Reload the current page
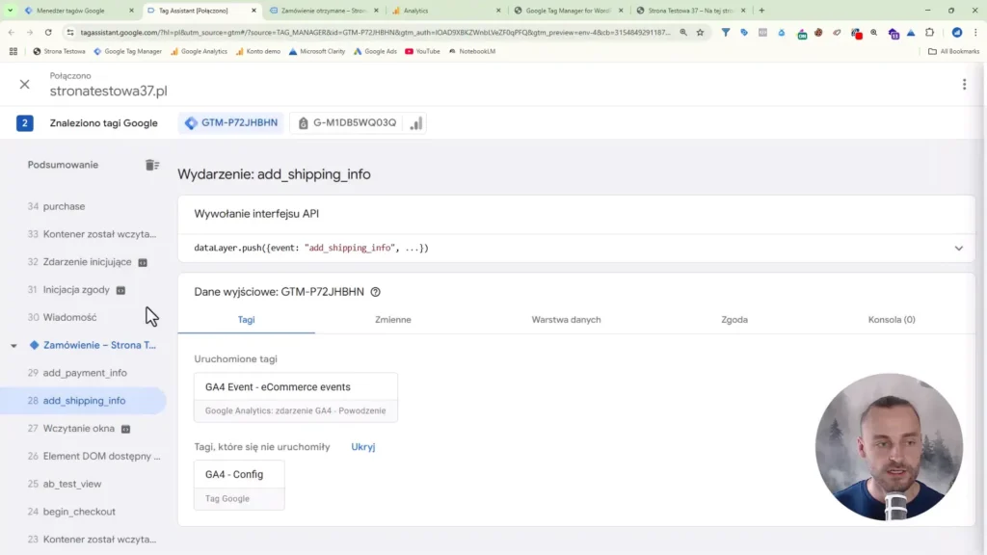This screenshot has height=555, width=987. pos(48,32)
